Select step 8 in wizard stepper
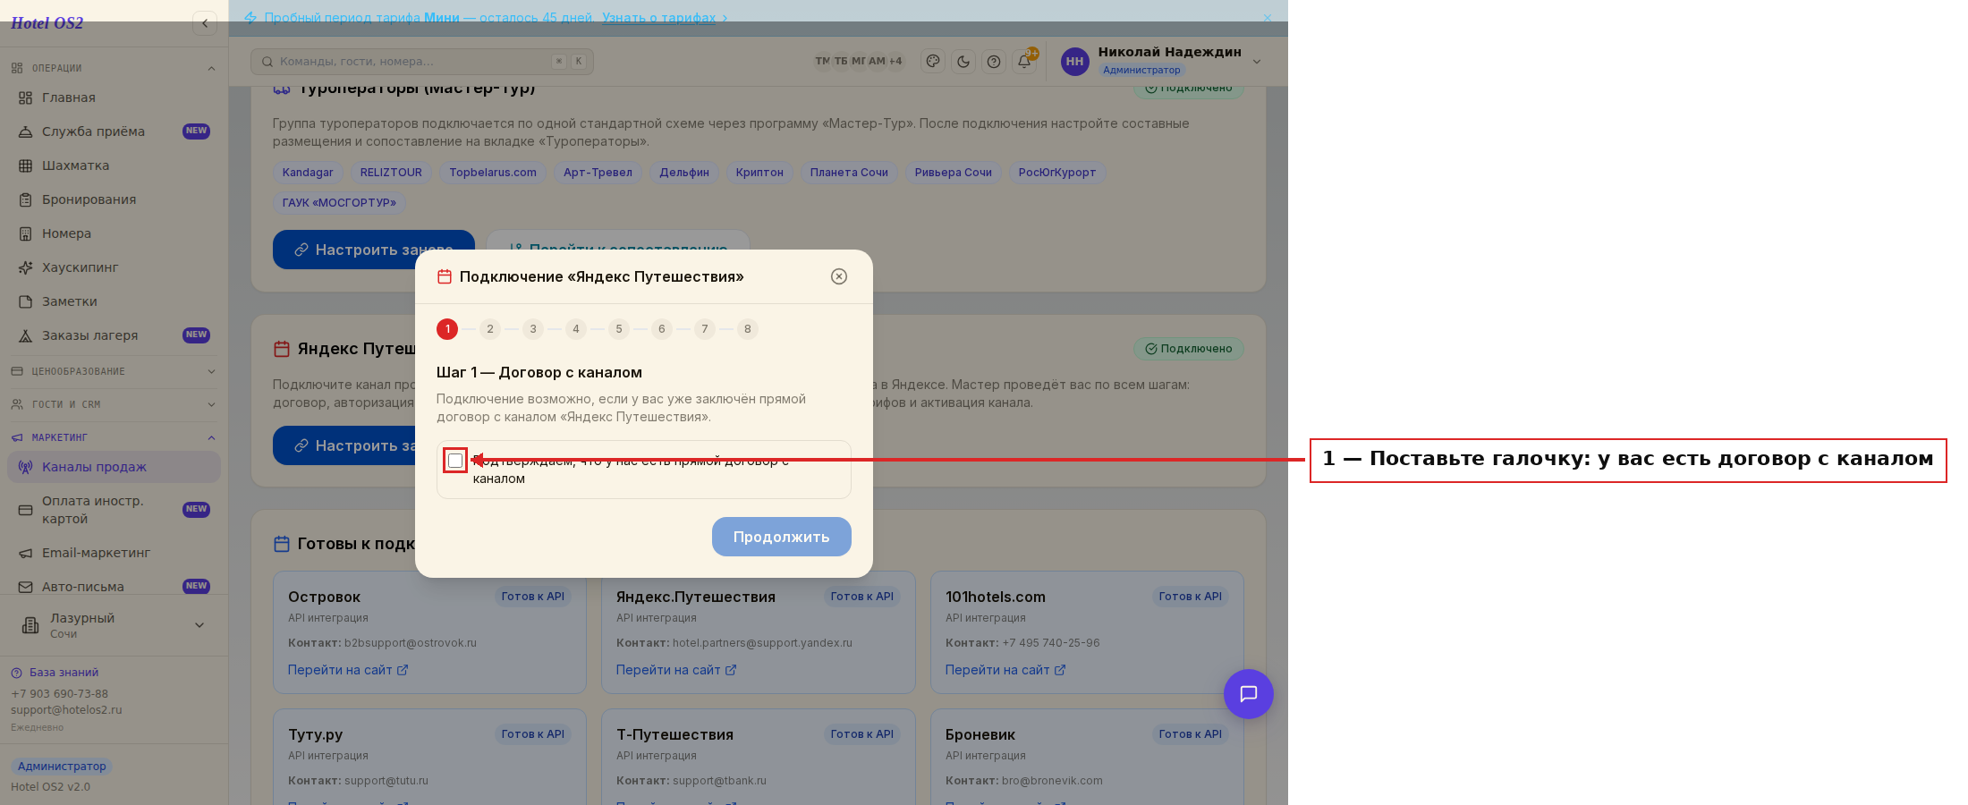Viewport: 1968px width, 805px height. tap(747, 329)
